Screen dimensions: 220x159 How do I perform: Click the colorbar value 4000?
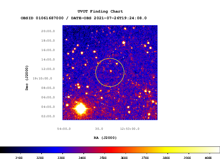(x=208, y=158)
